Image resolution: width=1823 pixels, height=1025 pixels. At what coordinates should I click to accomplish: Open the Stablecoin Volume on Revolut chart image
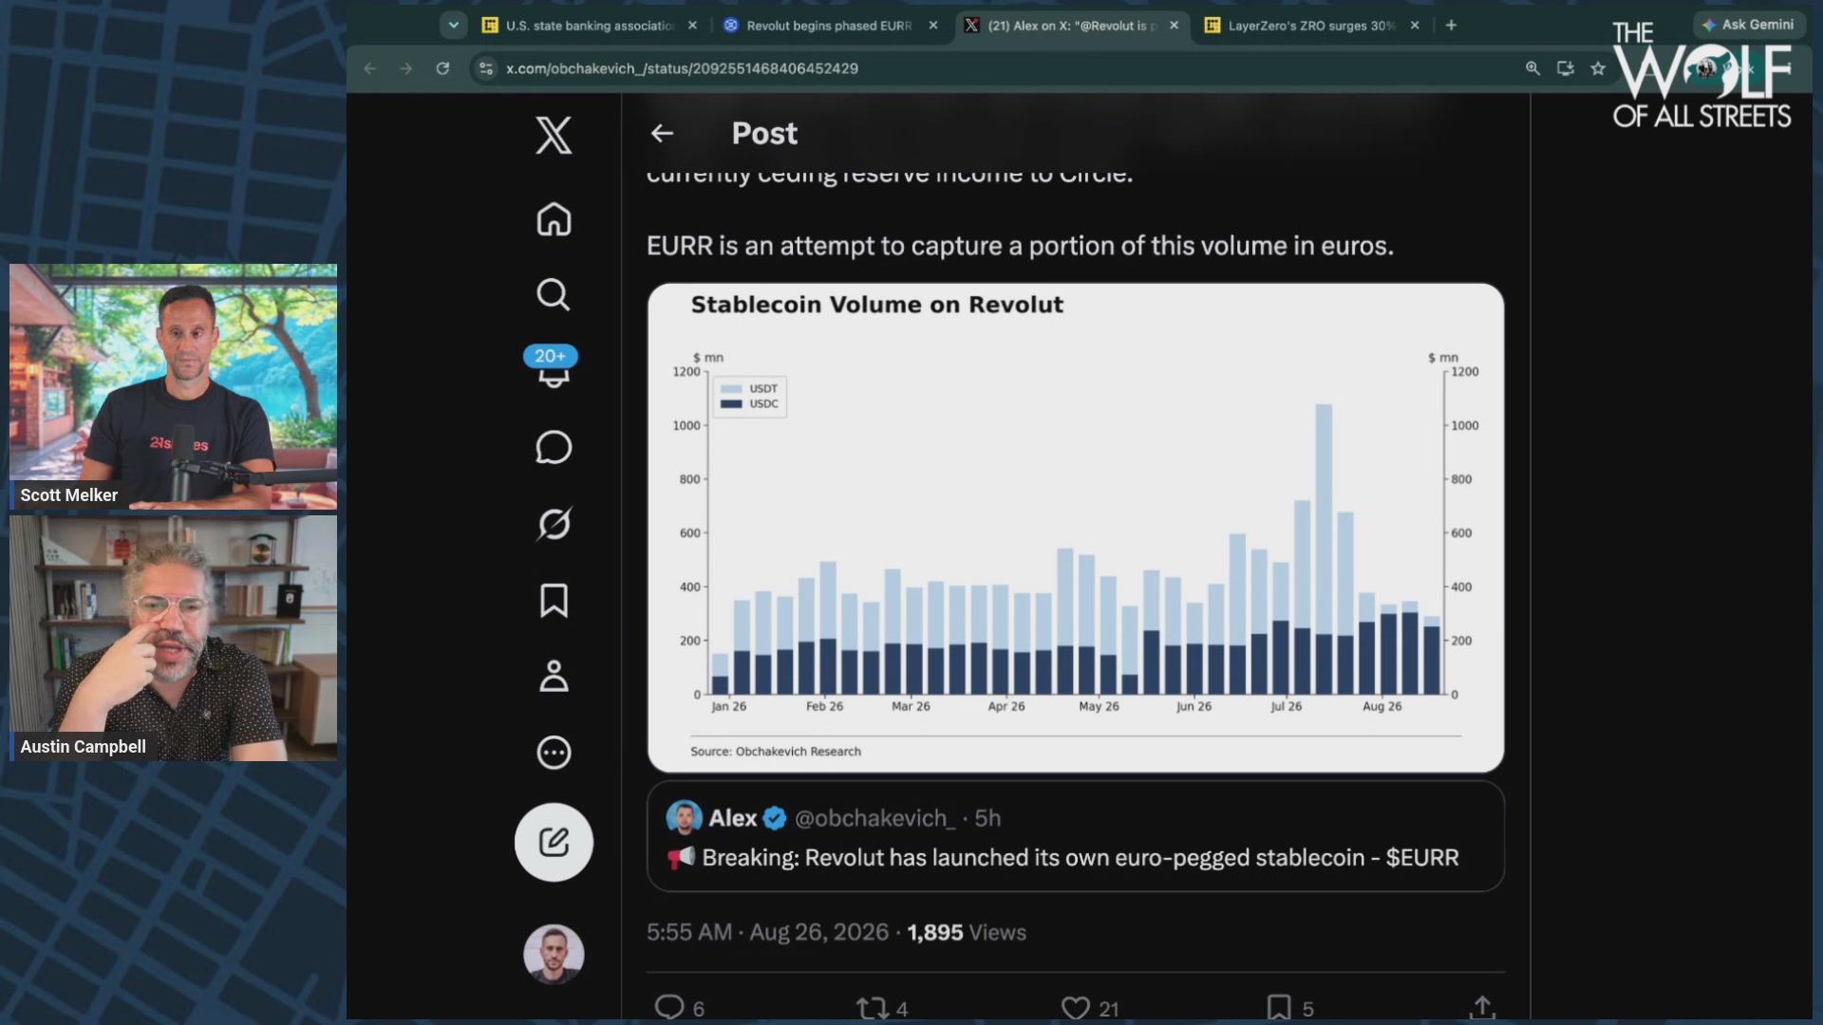tap(1076, 528)
